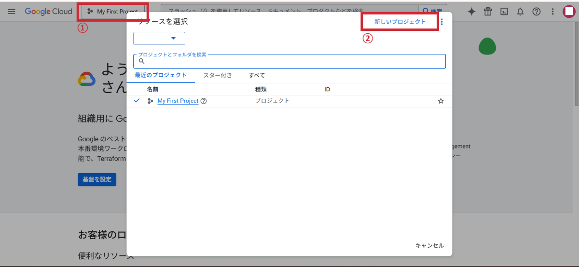Open the help question mark icon

[536, 12]
